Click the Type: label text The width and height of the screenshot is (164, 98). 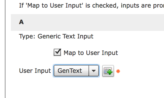tap(27, 37)
